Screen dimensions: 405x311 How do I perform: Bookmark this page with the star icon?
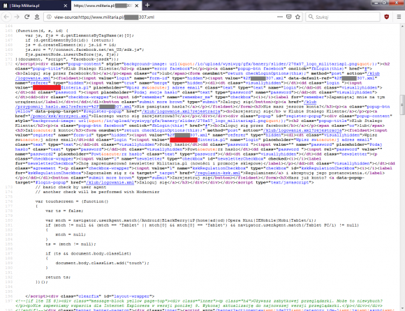297,17
